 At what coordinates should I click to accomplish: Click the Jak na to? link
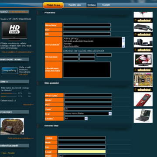click(24, 75)
